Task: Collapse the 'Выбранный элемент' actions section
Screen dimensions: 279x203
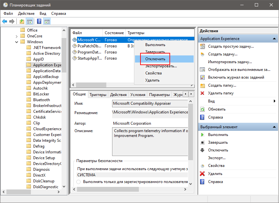Action: coord(275,127)
